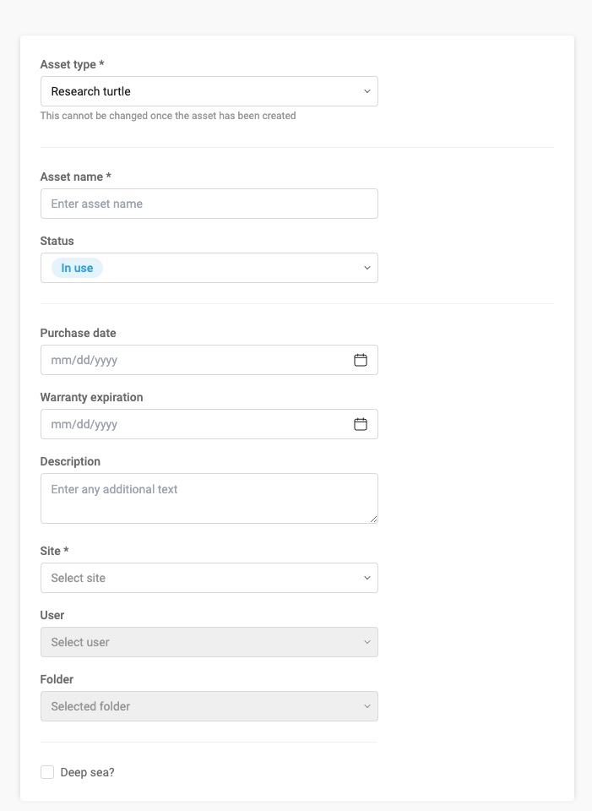Click the Site field chevron arrow
Viewport: 592px width, 811px height.
(x=367, y=578)
